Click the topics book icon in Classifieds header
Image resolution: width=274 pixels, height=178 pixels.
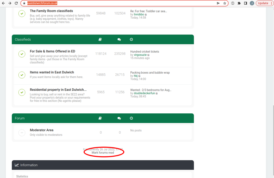(x=100, y=39)
